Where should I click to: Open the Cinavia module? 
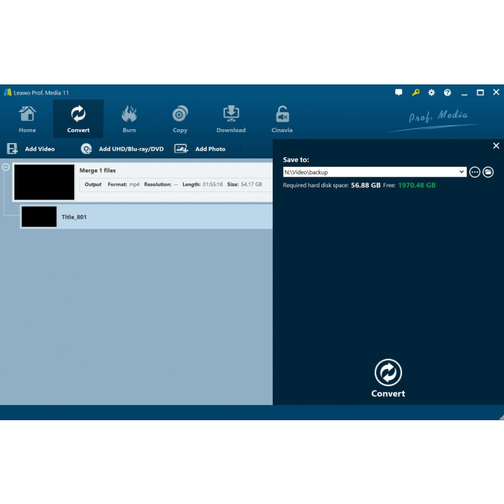[x=282, y=119]
